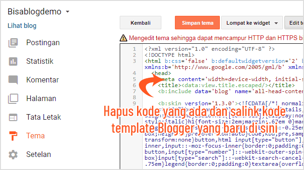Viewport: 304px width, 170px height.
Task: Open the Postingan menu item
Action: click(x=43, y=43)
